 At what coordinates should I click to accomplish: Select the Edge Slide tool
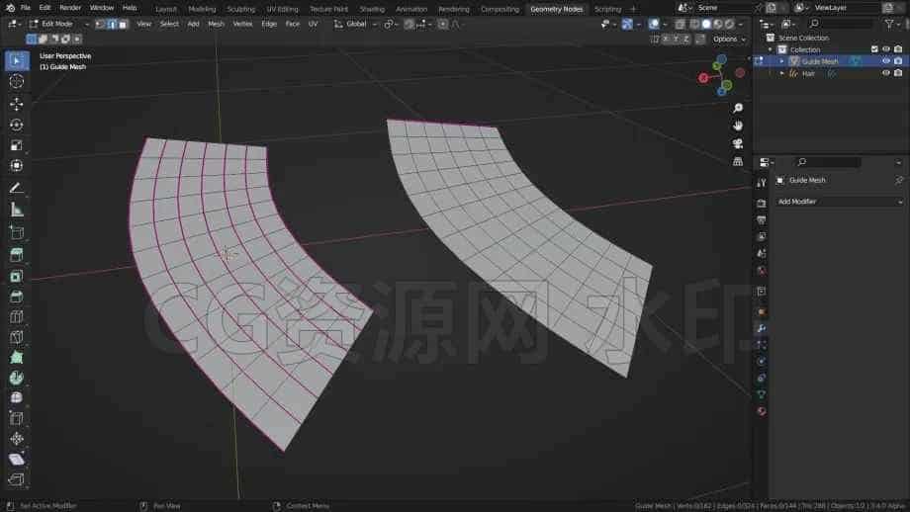pos(17,418)
